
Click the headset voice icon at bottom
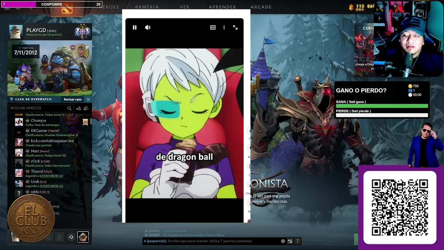pyautogui.click(x=71, y=237)
